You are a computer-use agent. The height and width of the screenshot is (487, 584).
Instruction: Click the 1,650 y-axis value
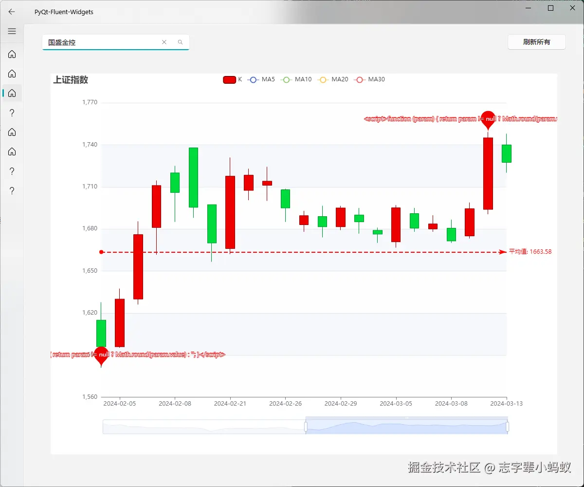coord(89,271)
